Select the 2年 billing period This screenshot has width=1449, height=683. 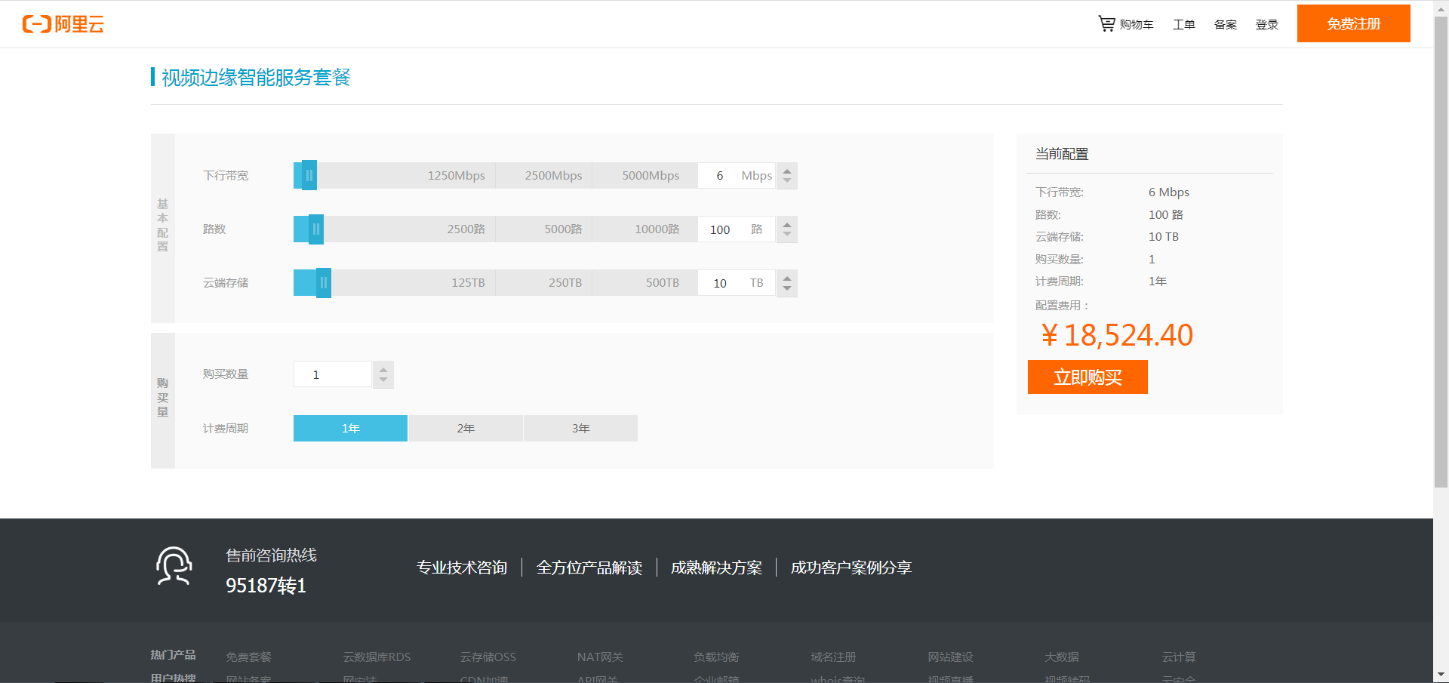[x=466, y=428]
